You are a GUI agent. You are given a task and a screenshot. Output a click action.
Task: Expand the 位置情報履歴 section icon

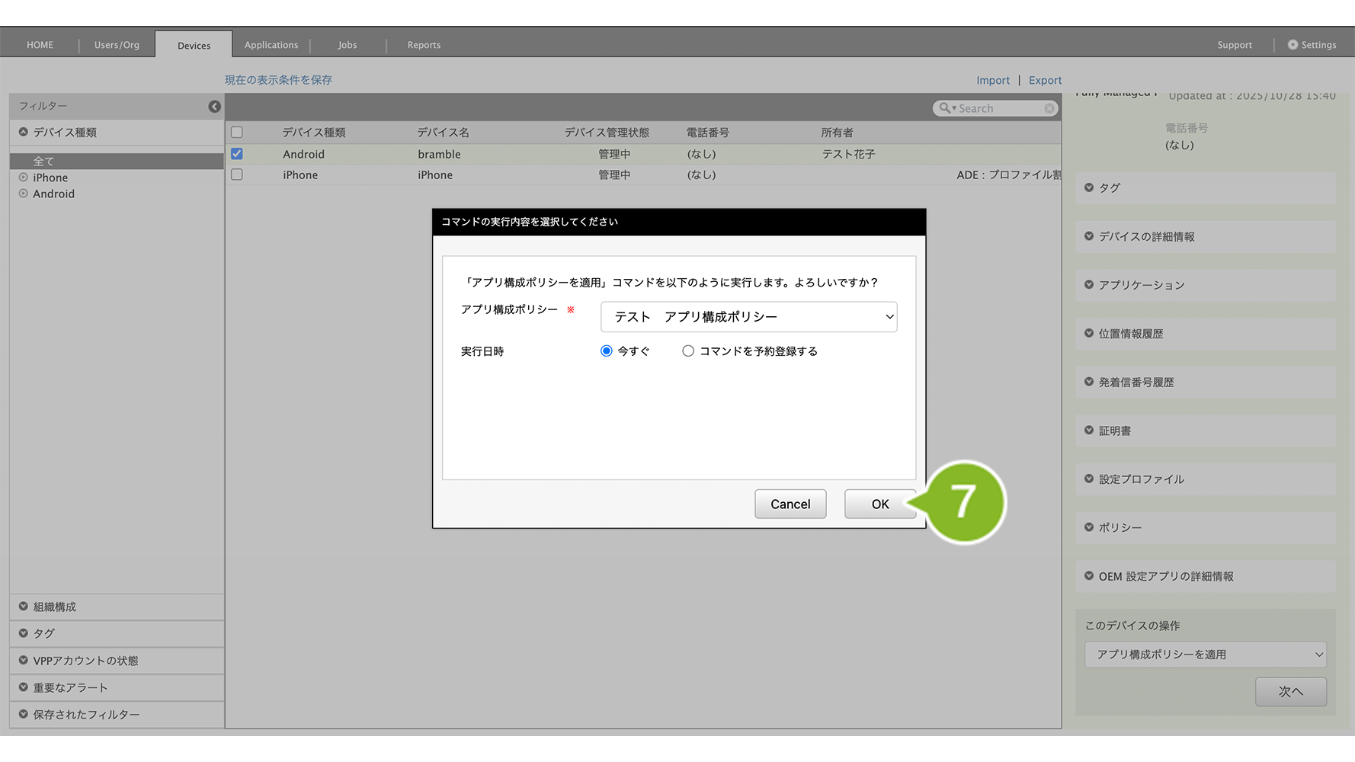(x=1089, y=334)
